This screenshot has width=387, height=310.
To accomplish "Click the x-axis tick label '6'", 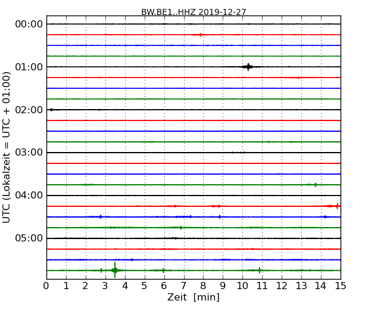I will (x=164, y=286).
